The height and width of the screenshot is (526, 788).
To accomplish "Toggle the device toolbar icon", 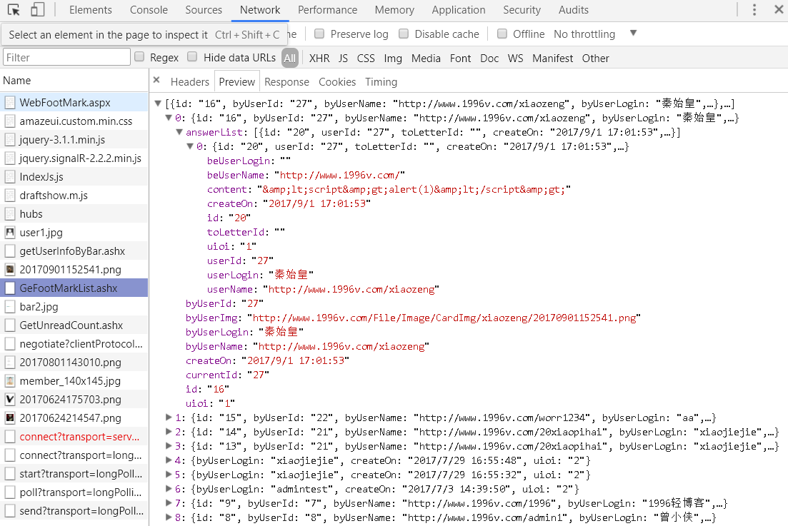I will (x=37, y=10).
